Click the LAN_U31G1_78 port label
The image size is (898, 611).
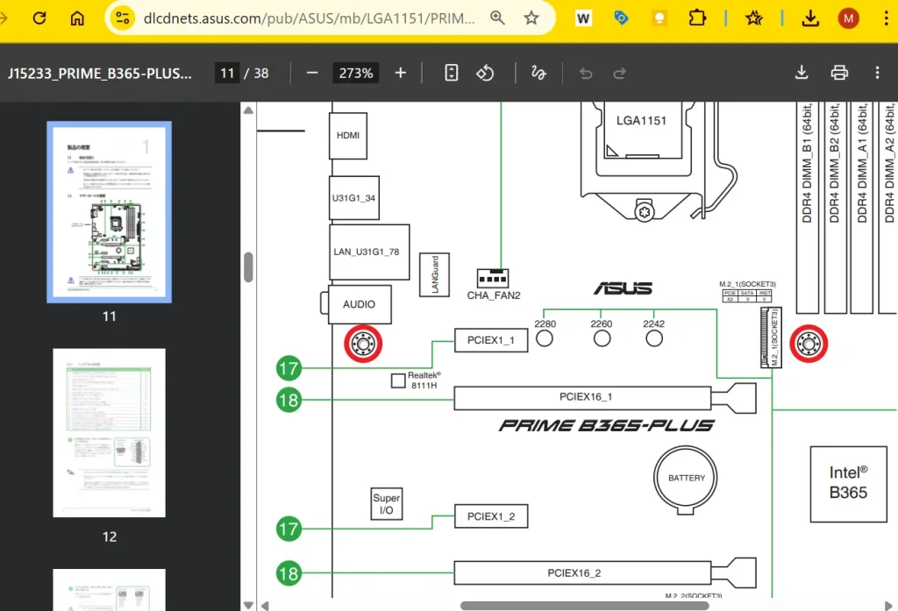click(367, 252)
